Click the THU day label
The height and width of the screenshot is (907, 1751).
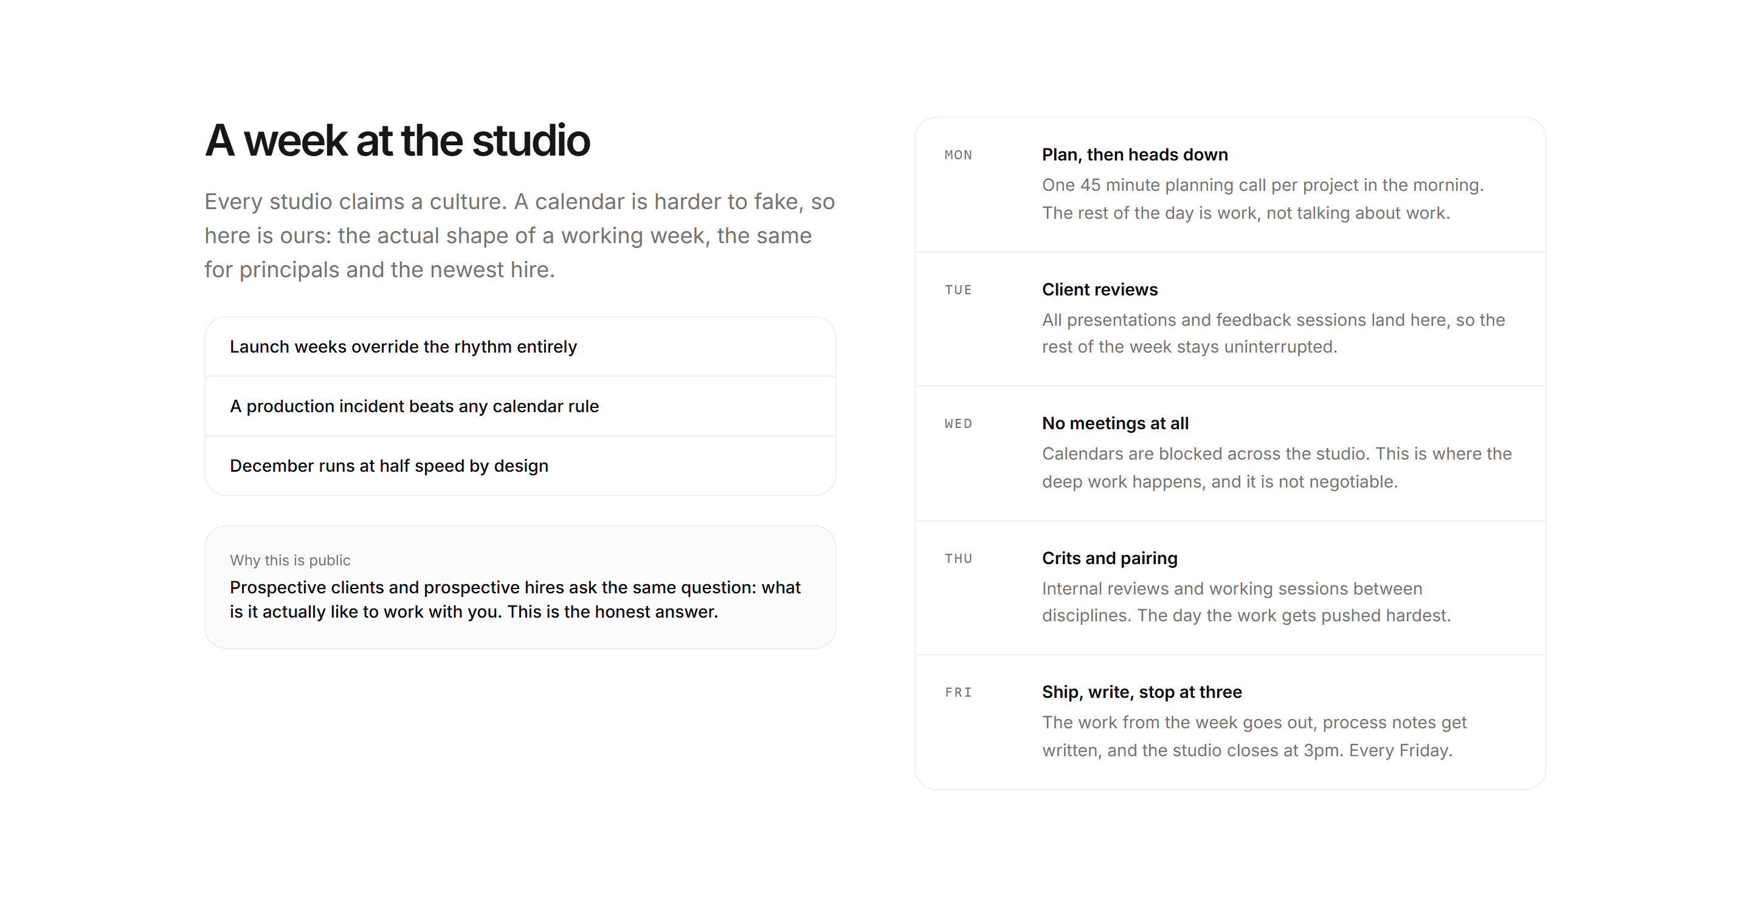point(958,559)
